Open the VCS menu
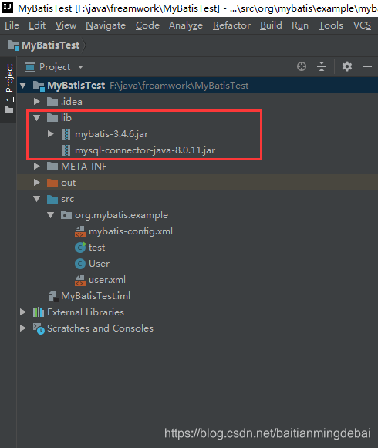378x448 pixels. tap(362, 25)
